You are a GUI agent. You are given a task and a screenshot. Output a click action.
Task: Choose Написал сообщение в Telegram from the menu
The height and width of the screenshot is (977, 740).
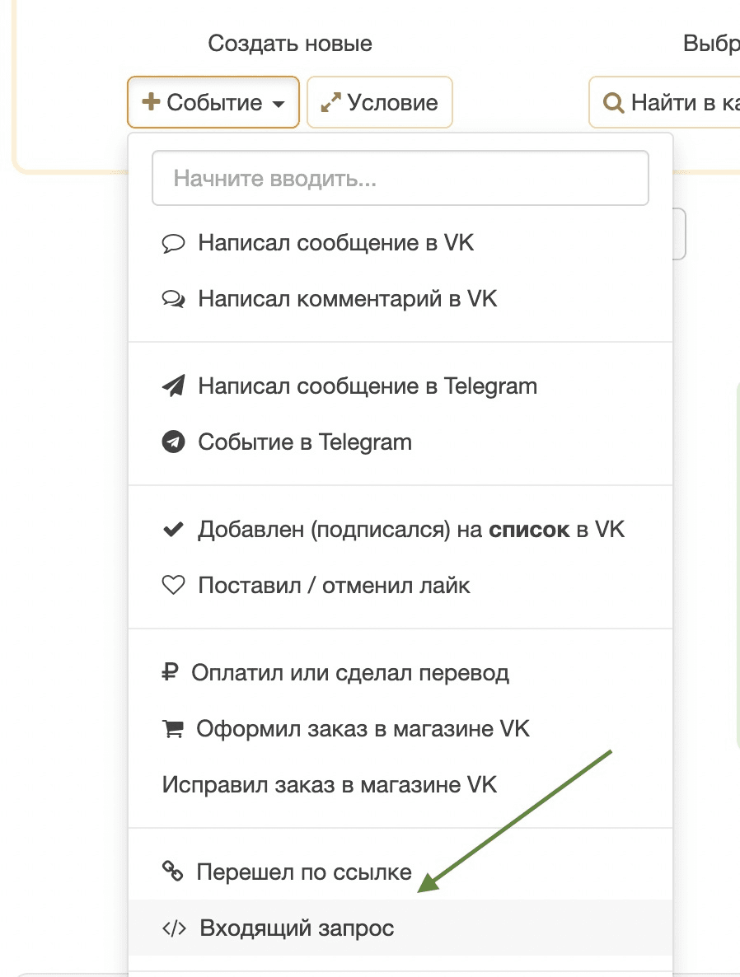pos(366,385)
